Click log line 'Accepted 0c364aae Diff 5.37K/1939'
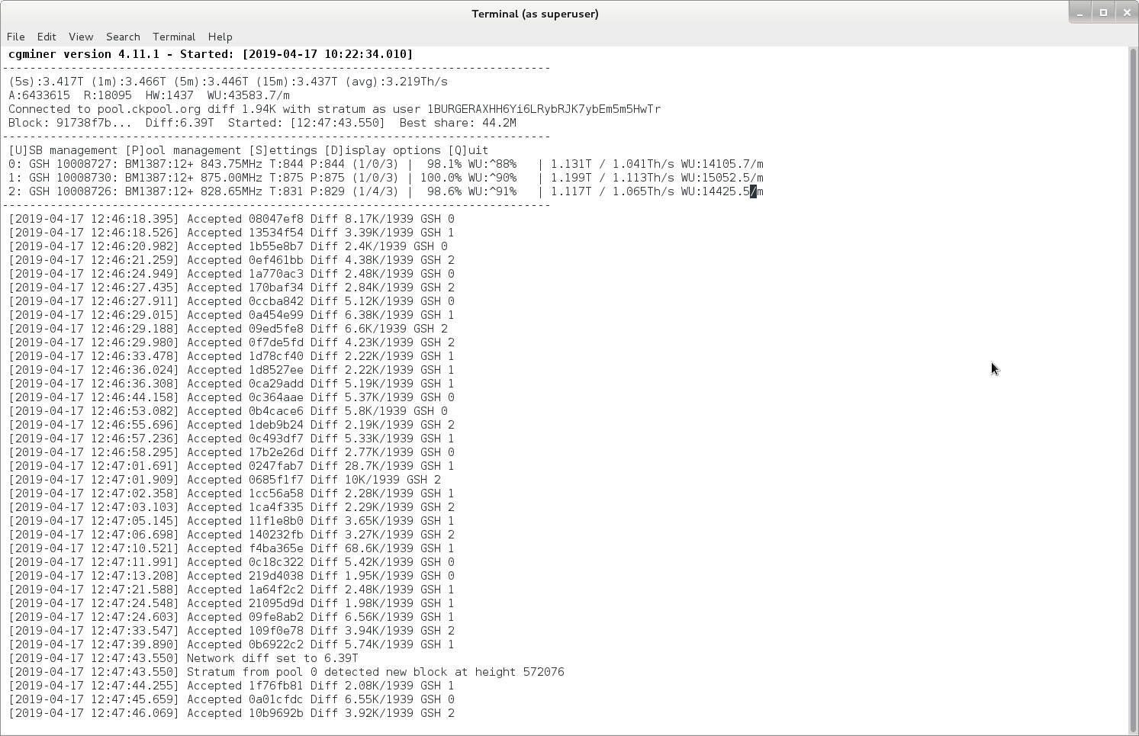 click(231, 397)
